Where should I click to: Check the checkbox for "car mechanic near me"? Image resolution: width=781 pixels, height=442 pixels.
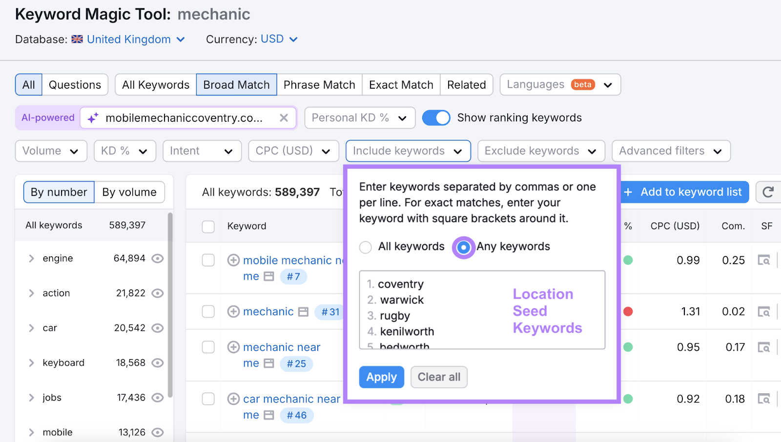pos(208,399)
